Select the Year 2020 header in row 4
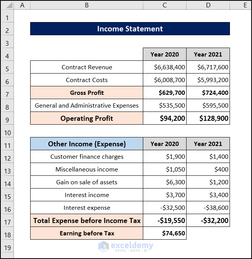Screen dimensions: 252x259 (165, 54)
